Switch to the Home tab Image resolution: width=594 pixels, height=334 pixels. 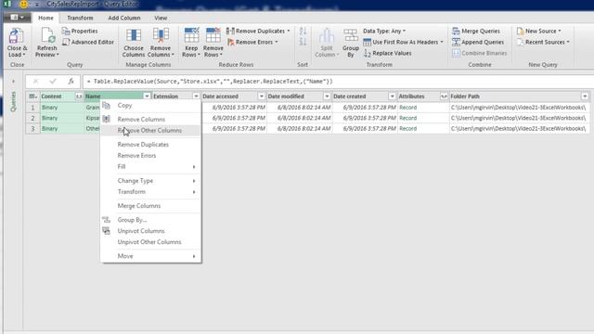click(45, 18)
